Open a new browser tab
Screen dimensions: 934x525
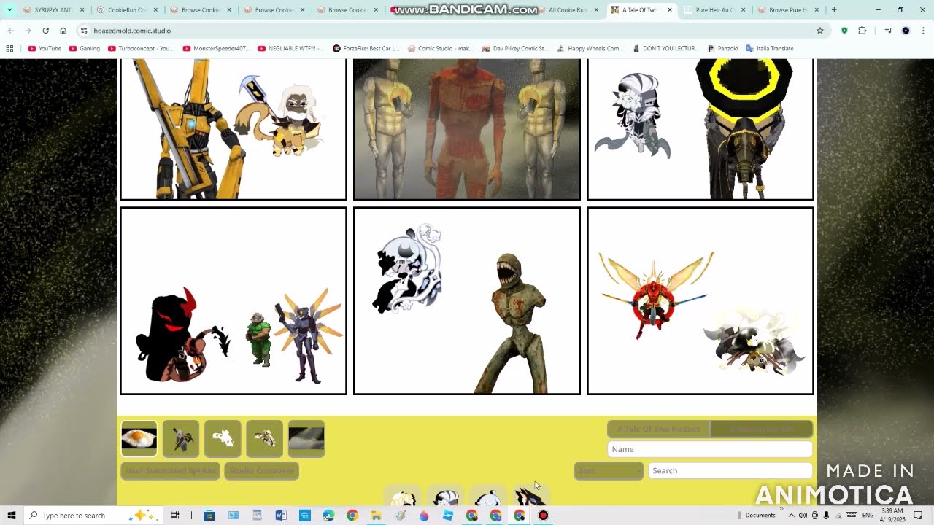coord(834,10)
